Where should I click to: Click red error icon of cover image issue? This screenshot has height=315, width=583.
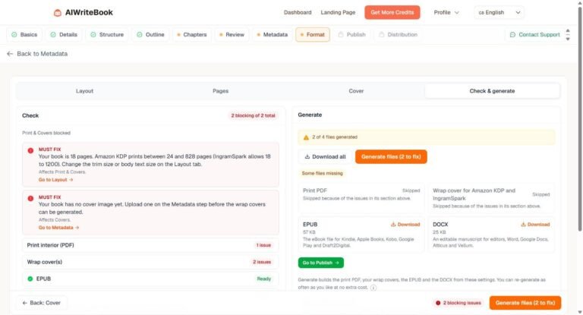tap(30, 199)
